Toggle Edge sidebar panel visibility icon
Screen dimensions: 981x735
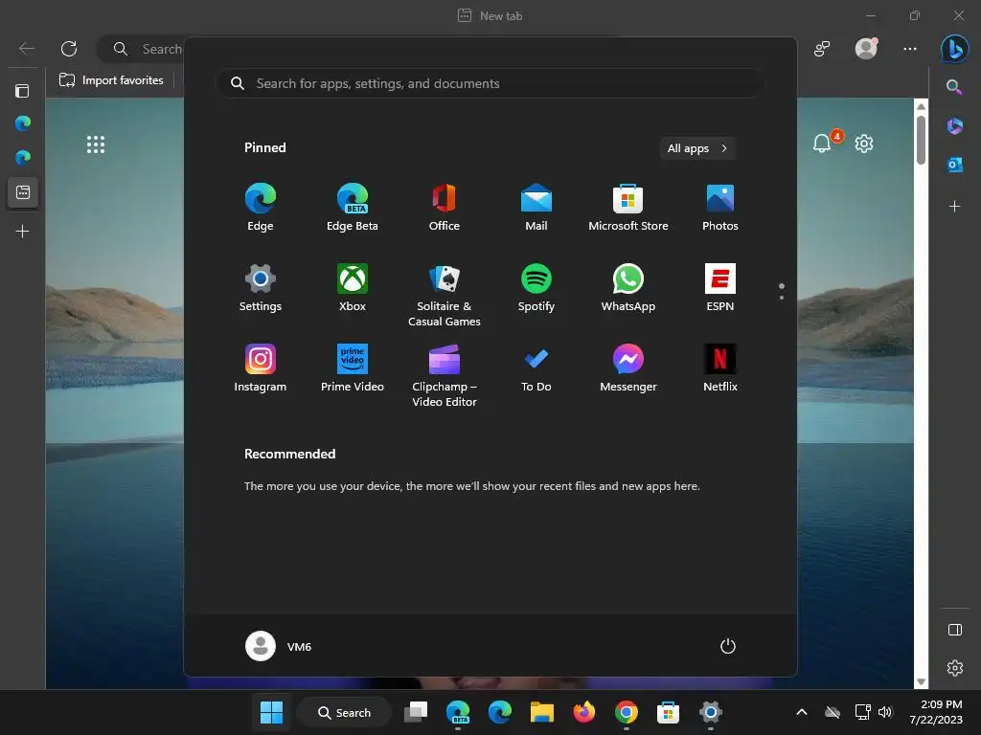[x=955, y=630]
